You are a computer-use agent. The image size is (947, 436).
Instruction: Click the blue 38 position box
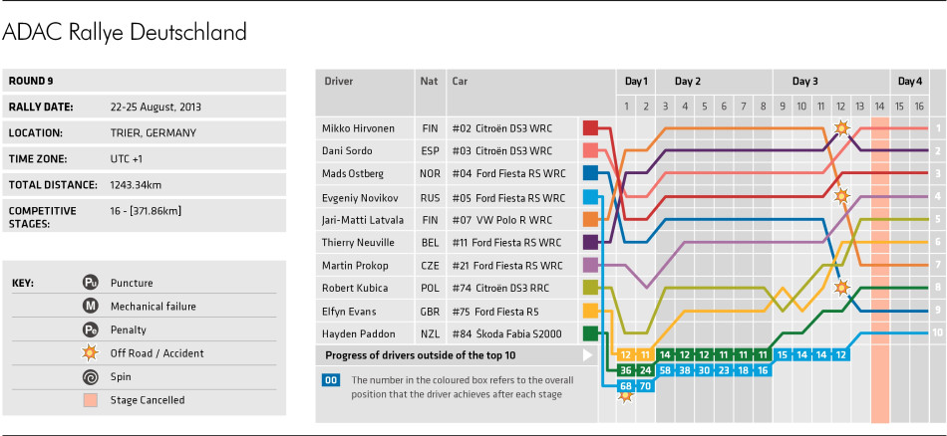685,370
